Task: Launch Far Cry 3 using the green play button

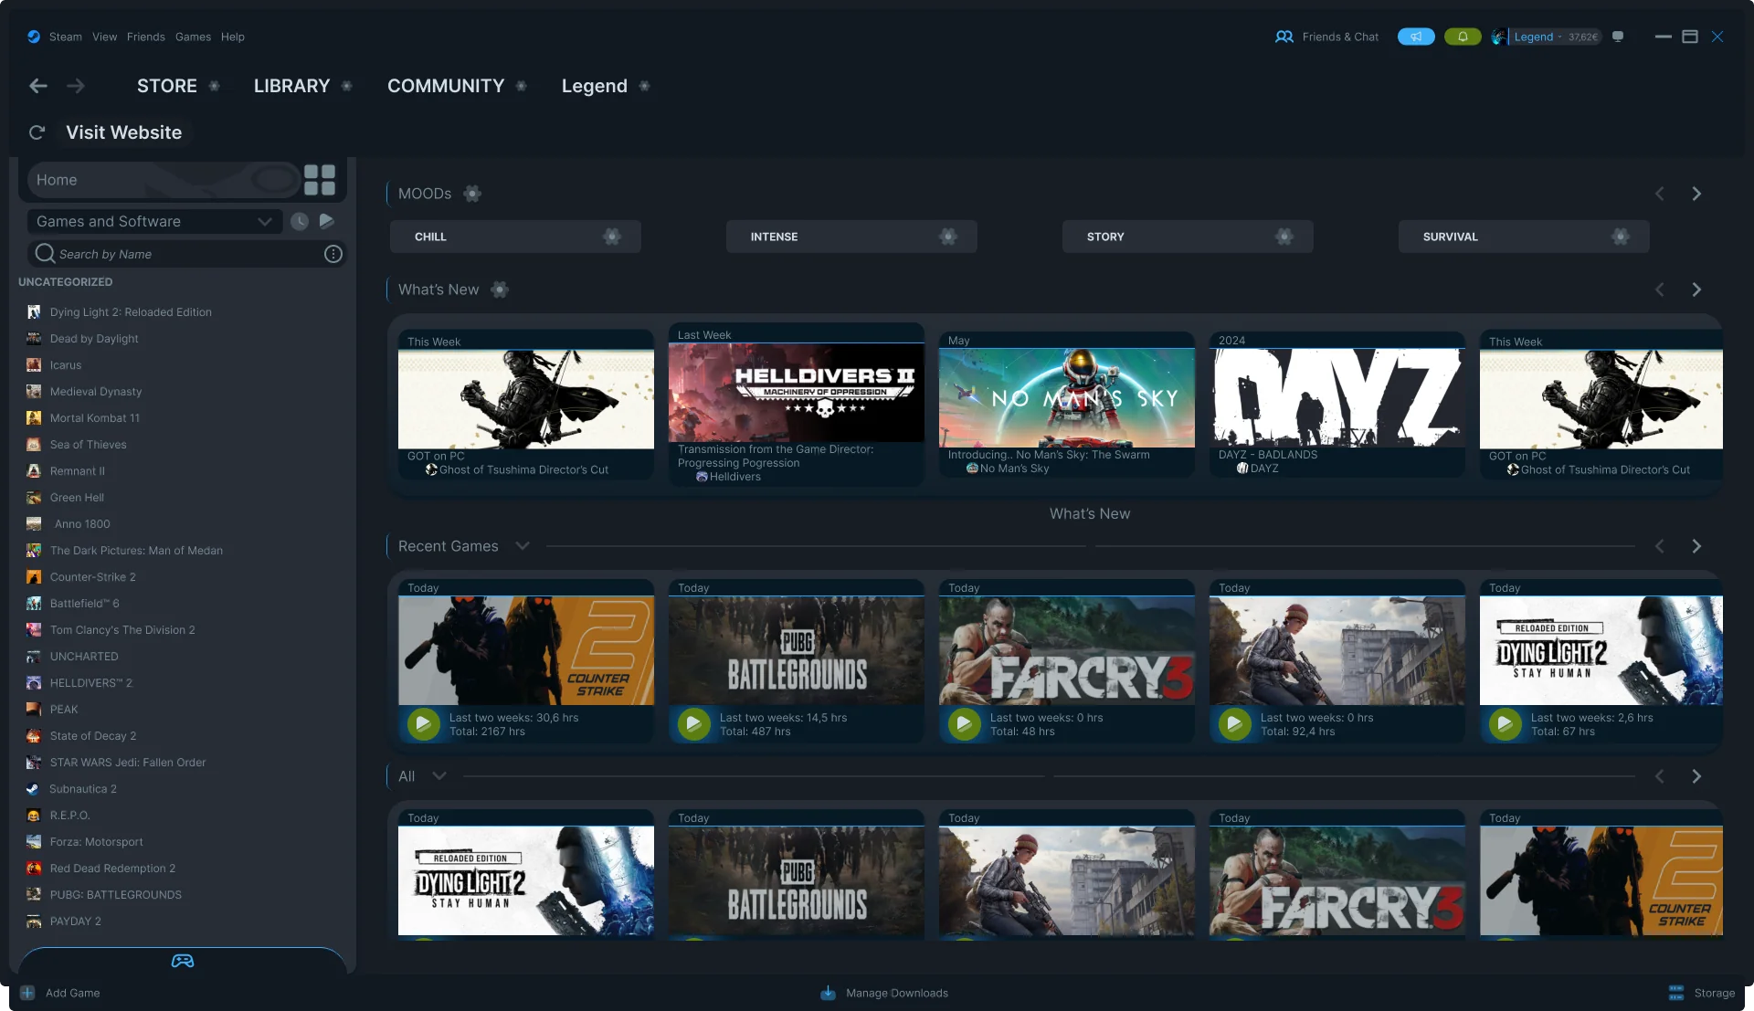Action: [964, 724]
